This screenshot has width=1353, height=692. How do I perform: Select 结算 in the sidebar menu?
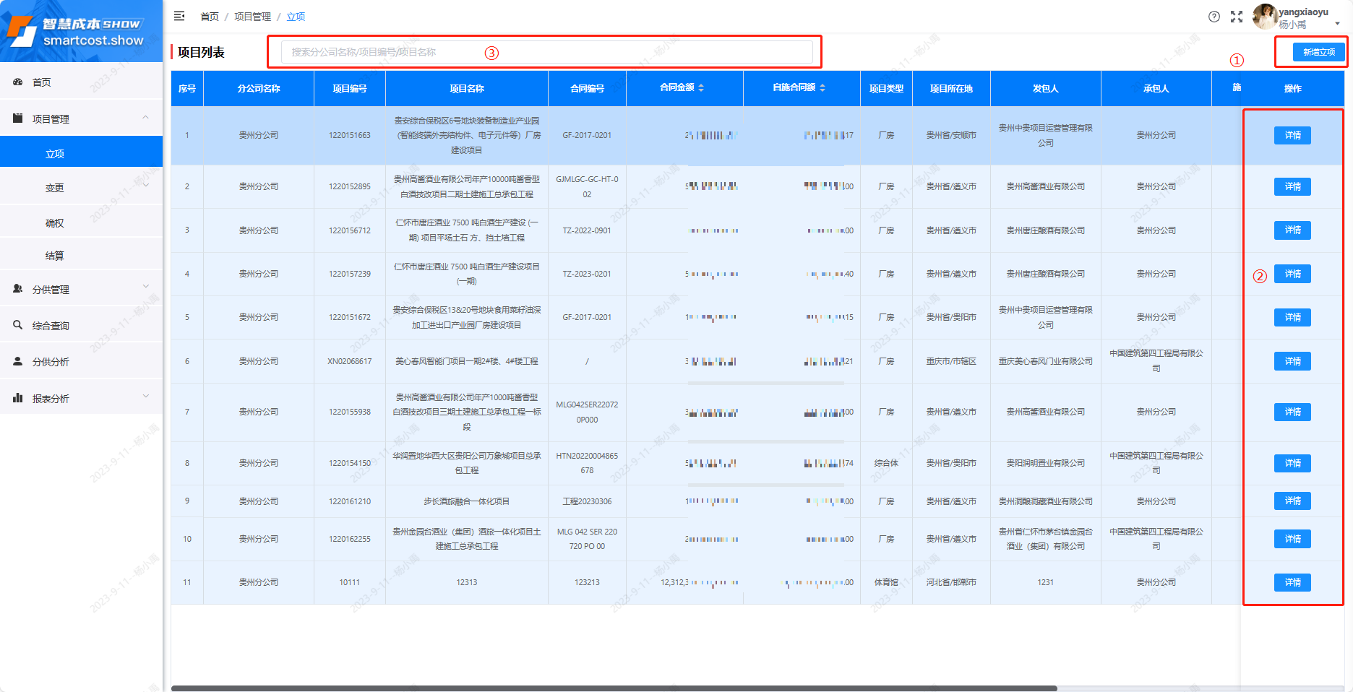55,256
